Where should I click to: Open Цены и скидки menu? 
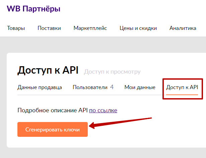[138, 28]
